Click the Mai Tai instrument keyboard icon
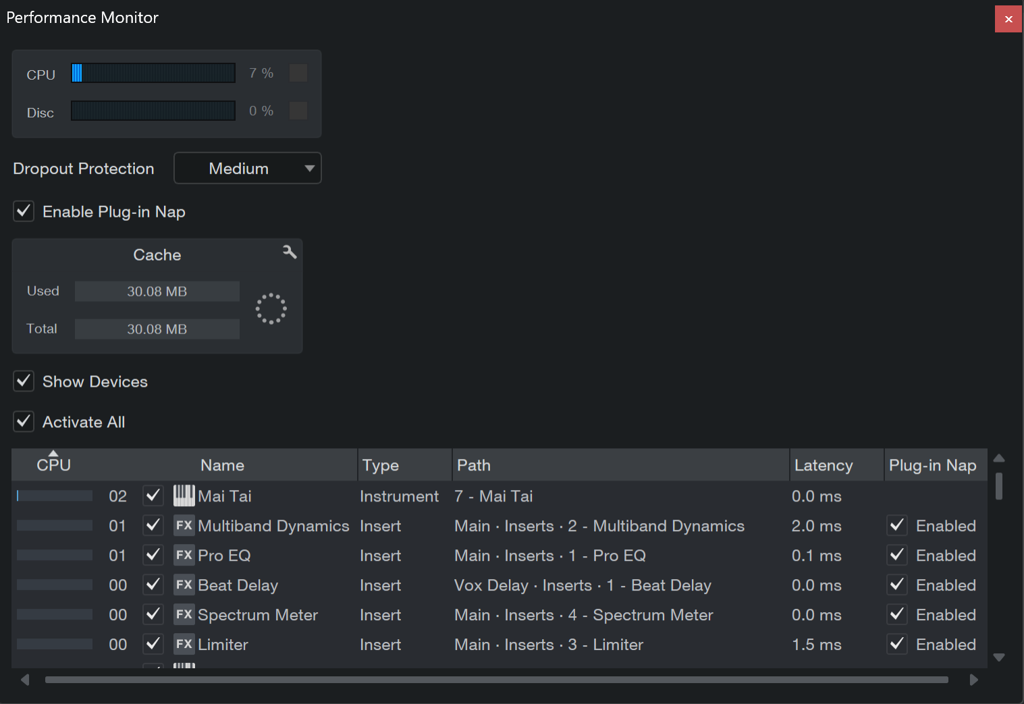The width and height of the screenshot is (1024, 704). pos(184,495)
